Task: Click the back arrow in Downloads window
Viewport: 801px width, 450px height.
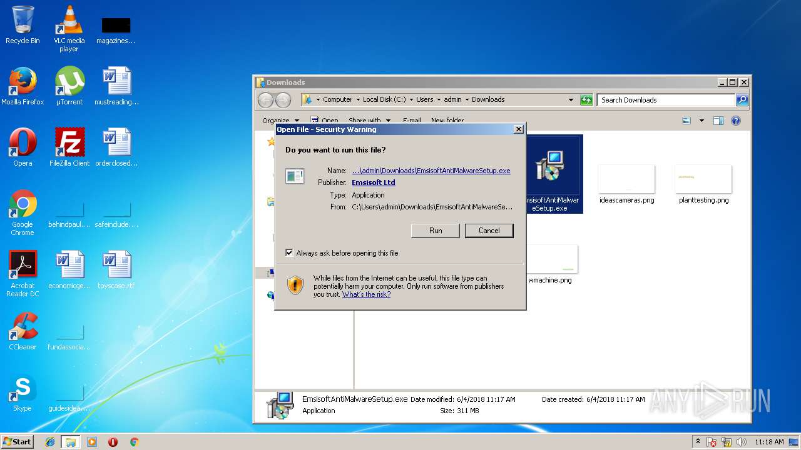Action: (x=265, y=100)
